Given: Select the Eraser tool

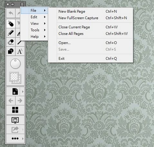Looking at the screenshot, I should click(x=11, y=42).
